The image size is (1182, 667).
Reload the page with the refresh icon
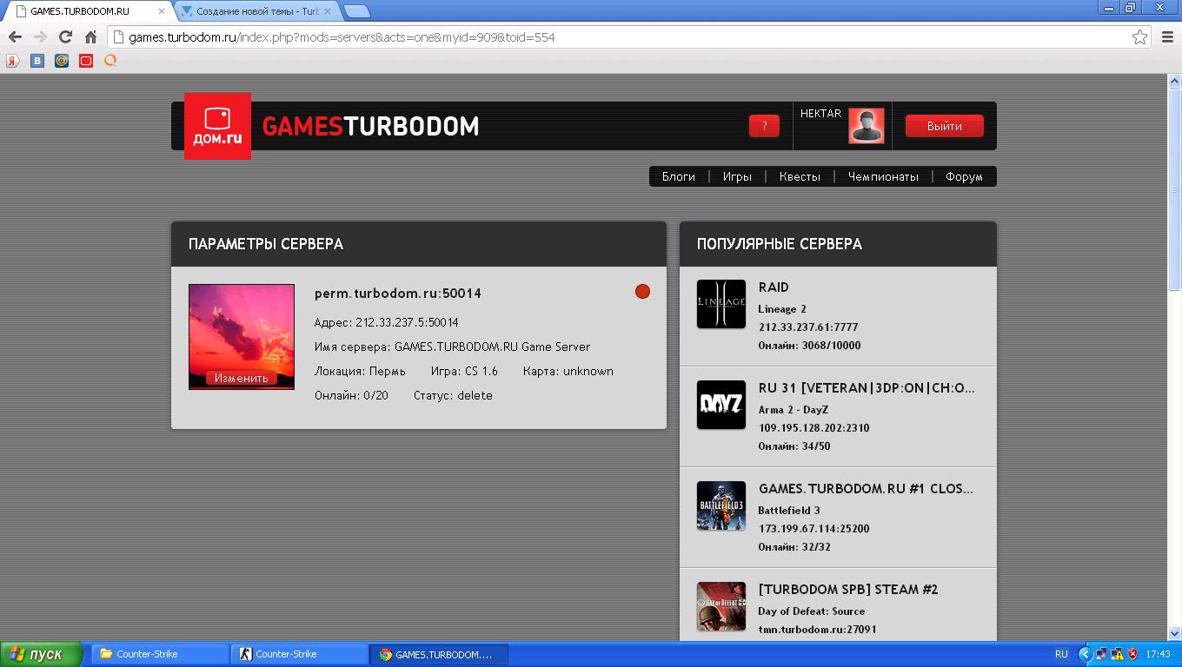coord(65,36)
